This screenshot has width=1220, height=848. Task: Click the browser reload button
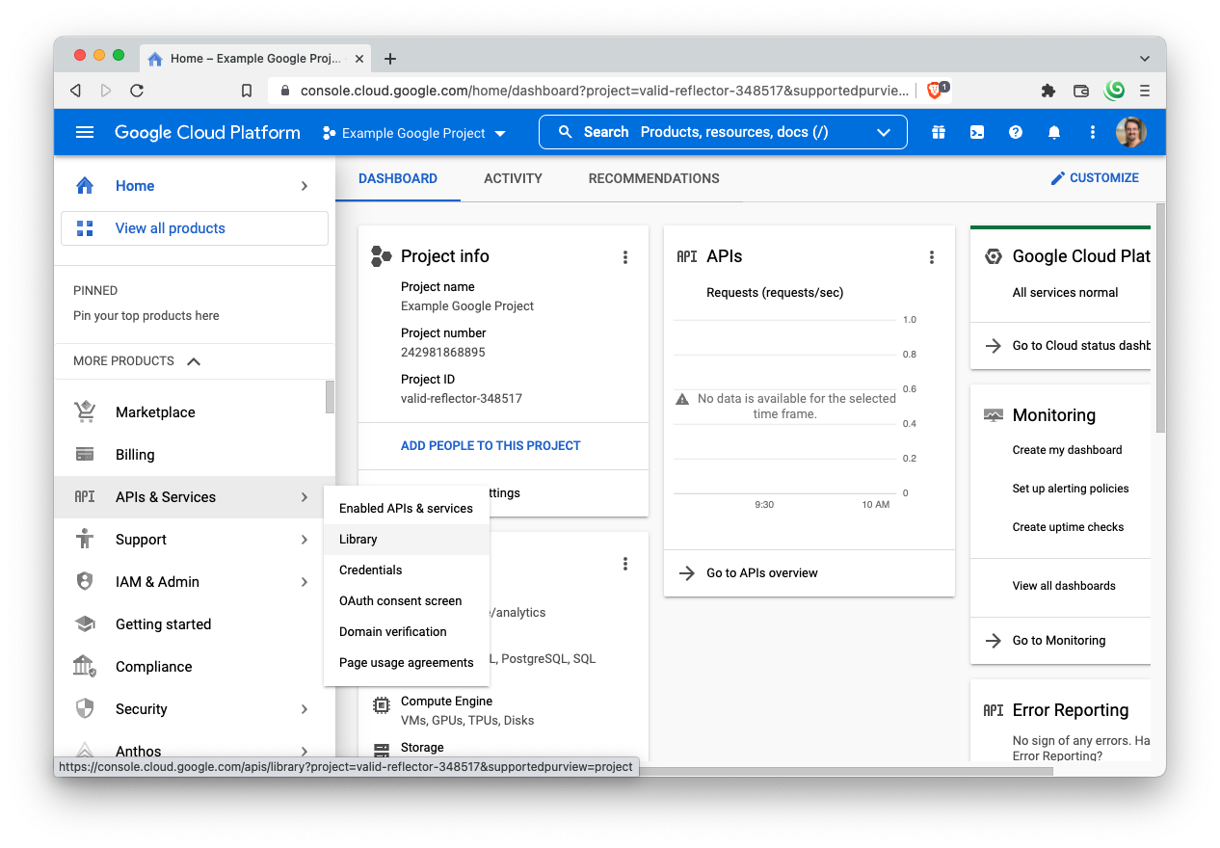click(x=137, y=91)
